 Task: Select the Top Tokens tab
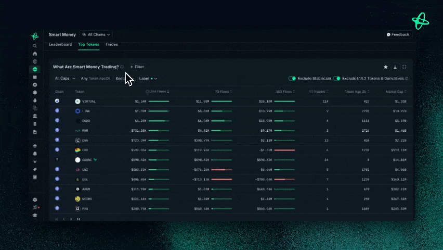click(x=88, y=44)
